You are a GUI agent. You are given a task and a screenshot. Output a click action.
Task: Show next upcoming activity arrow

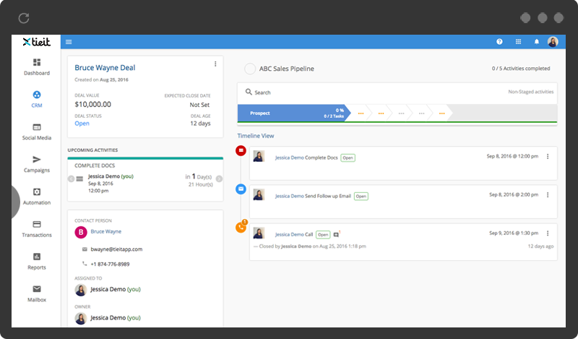pyautogui.click(x=219, y=179)
